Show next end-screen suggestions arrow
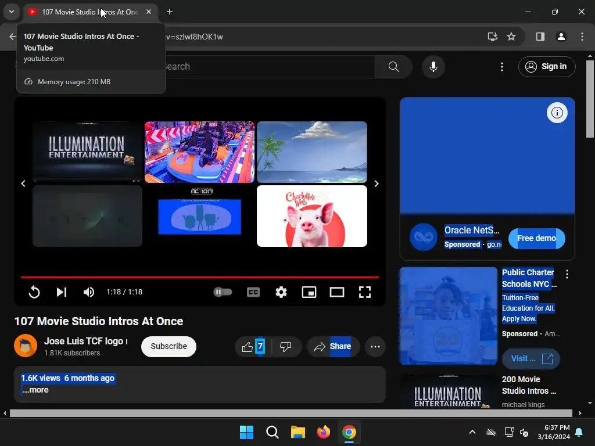Viewport: 595px width, 446px height. pos(377,184)
